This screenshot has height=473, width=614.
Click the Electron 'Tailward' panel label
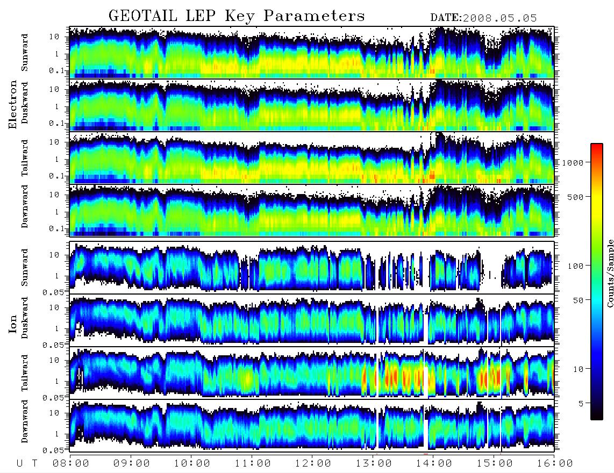point(25,158)
